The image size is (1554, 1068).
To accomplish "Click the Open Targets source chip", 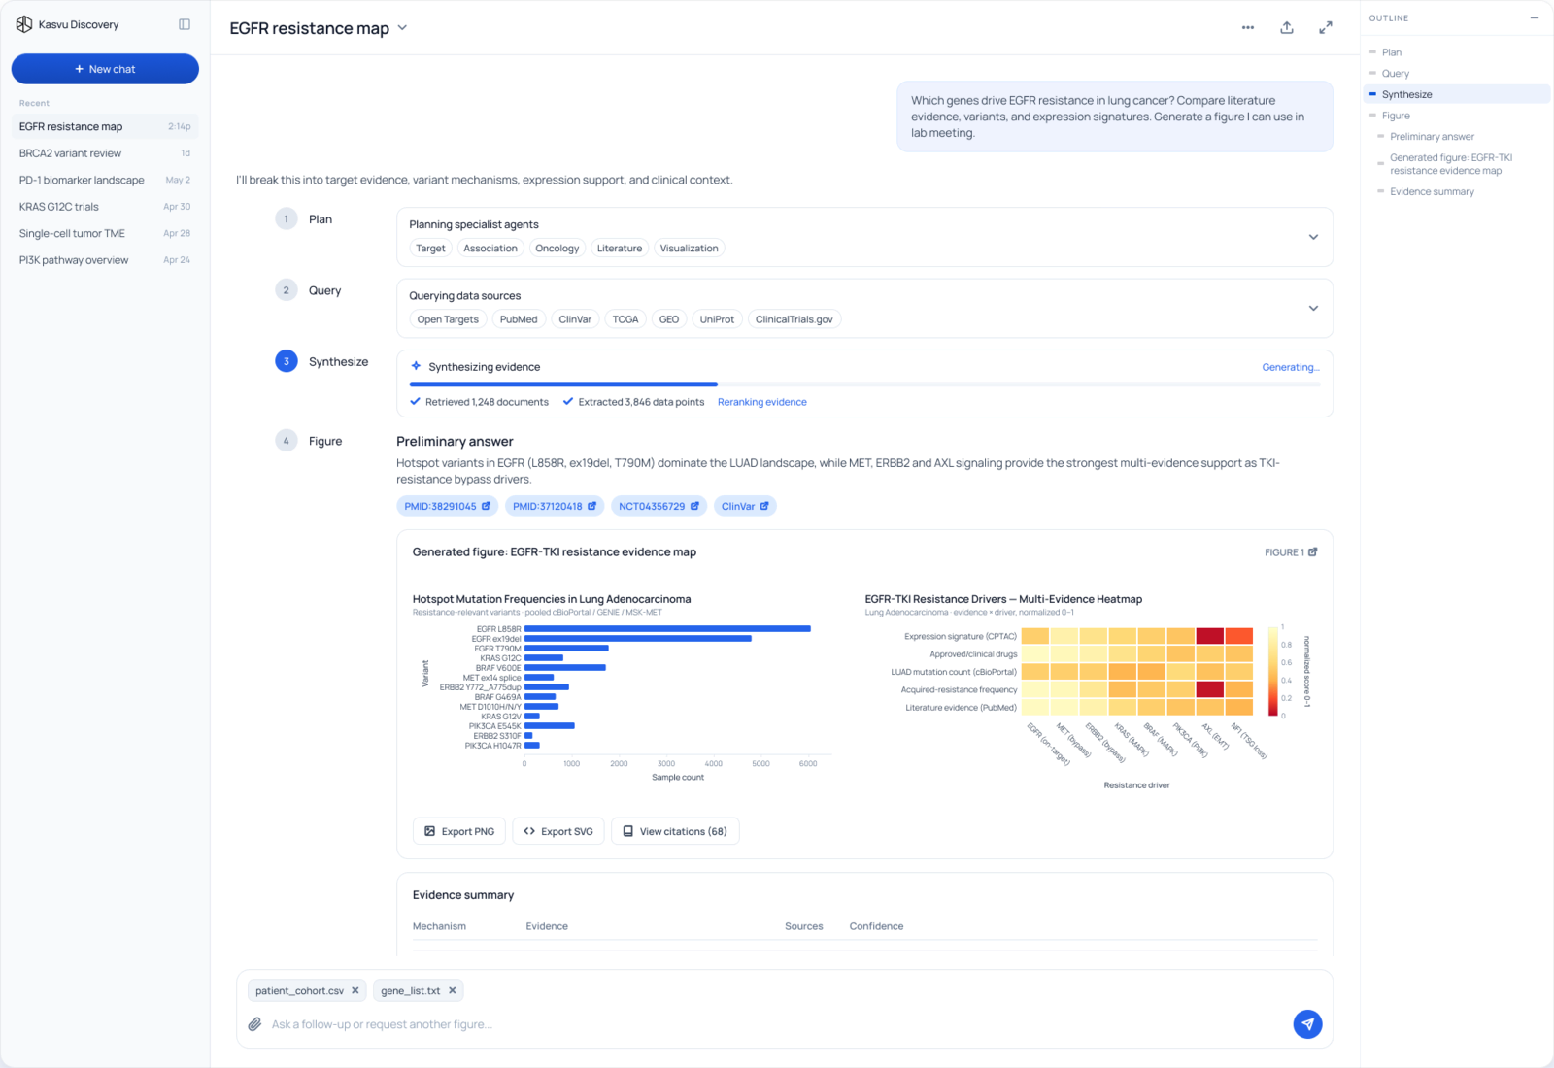I will click(x=448, y=319).
